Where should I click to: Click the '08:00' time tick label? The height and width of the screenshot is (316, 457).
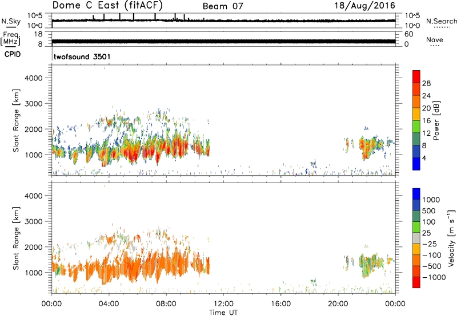point(166,304)
